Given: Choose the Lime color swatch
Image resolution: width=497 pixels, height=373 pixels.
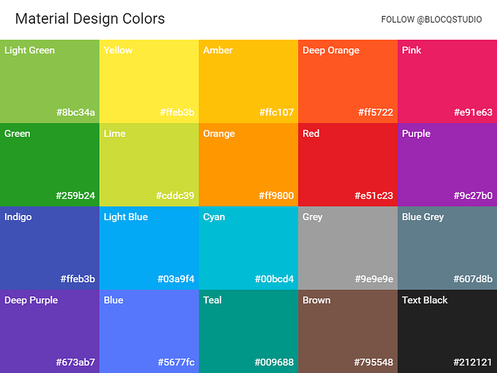Looking at the screenshot, I should (149, 165).
